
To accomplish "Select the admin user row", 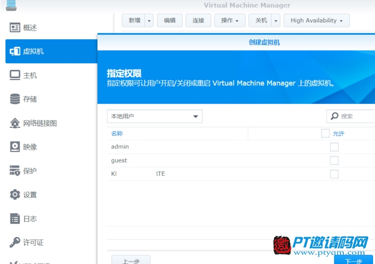I will click(241, 147).
